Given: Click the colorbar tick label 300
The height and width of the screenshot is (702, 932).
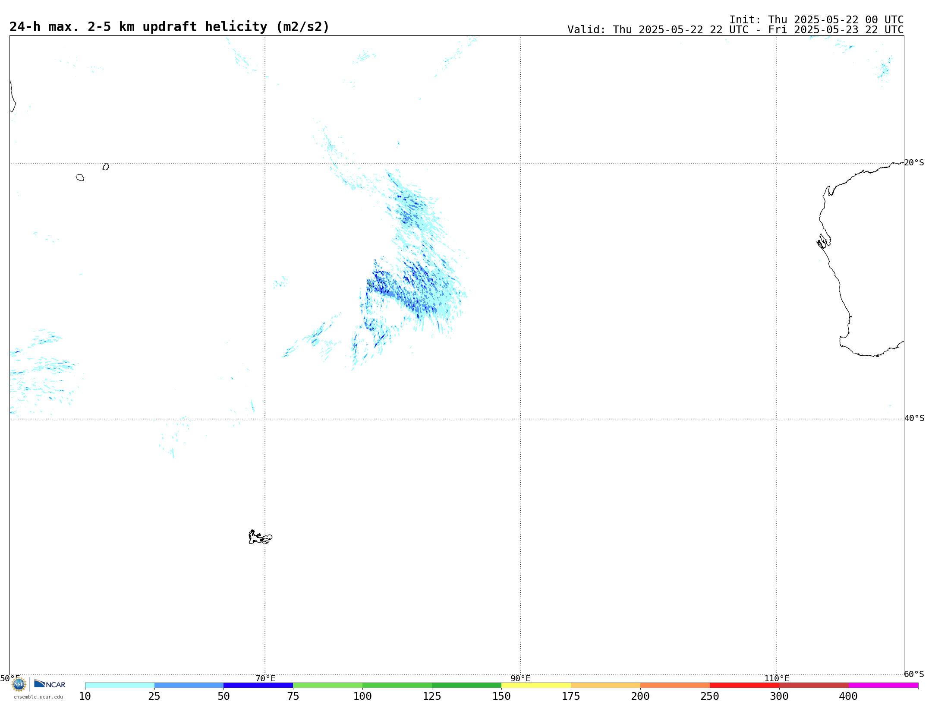Looking at the screenshot, I should pyautogui.click(x=779, y=696).
